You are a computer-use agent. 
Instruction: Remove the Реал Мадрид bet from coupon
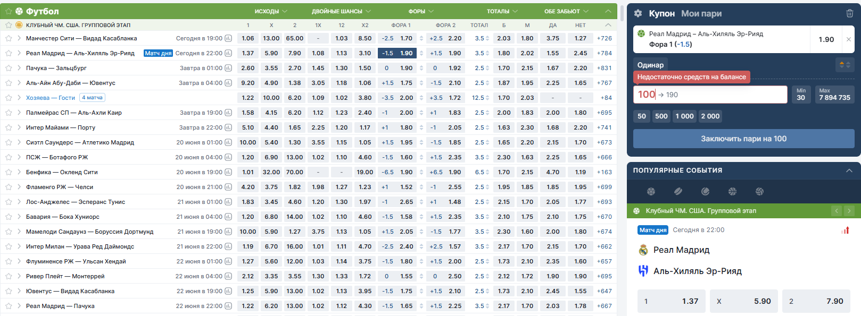[x=848, y=39]
